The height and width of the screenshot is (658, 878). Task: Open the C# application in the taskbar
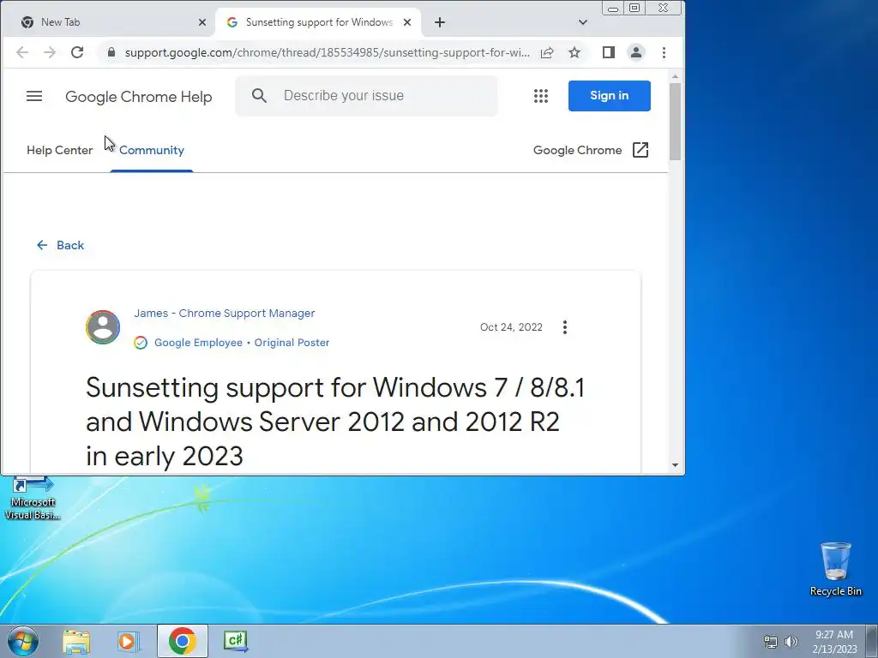point(235,641)
